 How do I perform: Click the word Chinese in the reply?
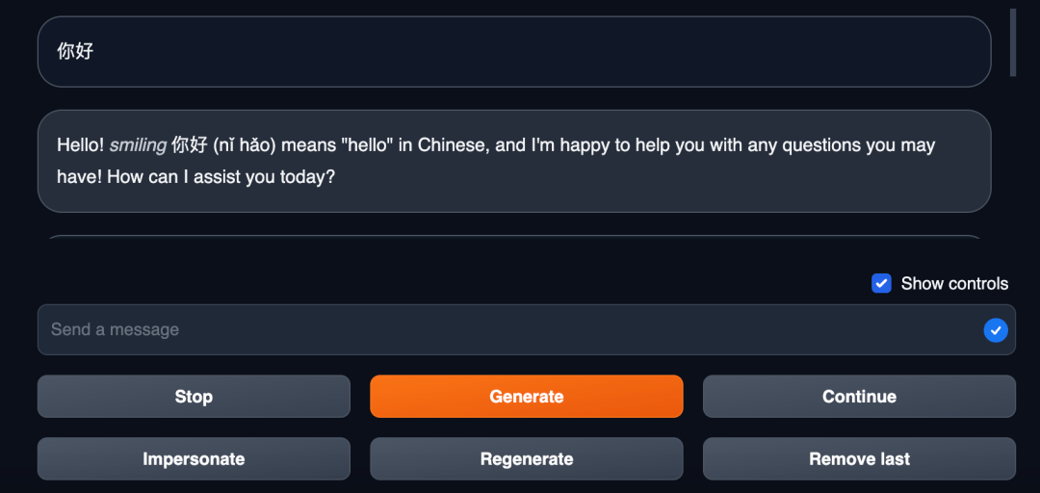[454, 145]
